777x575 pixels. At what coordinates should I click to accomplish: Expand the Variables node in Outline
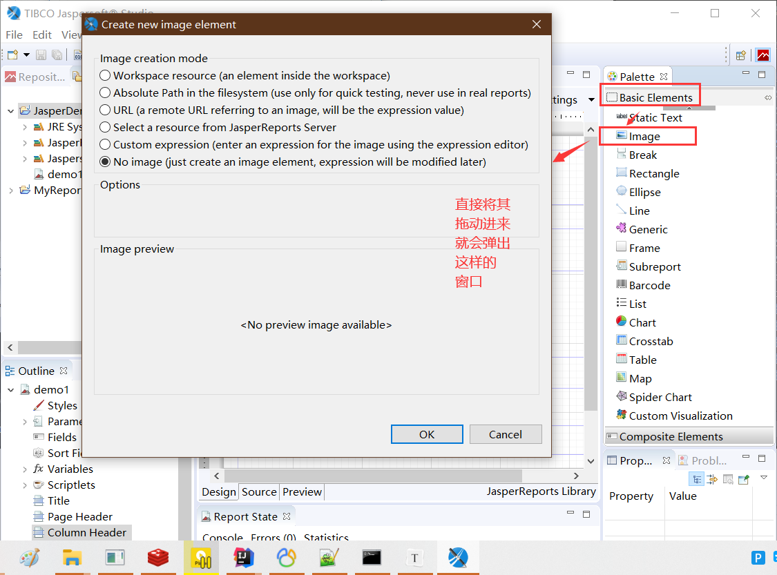tap(25, 469)
